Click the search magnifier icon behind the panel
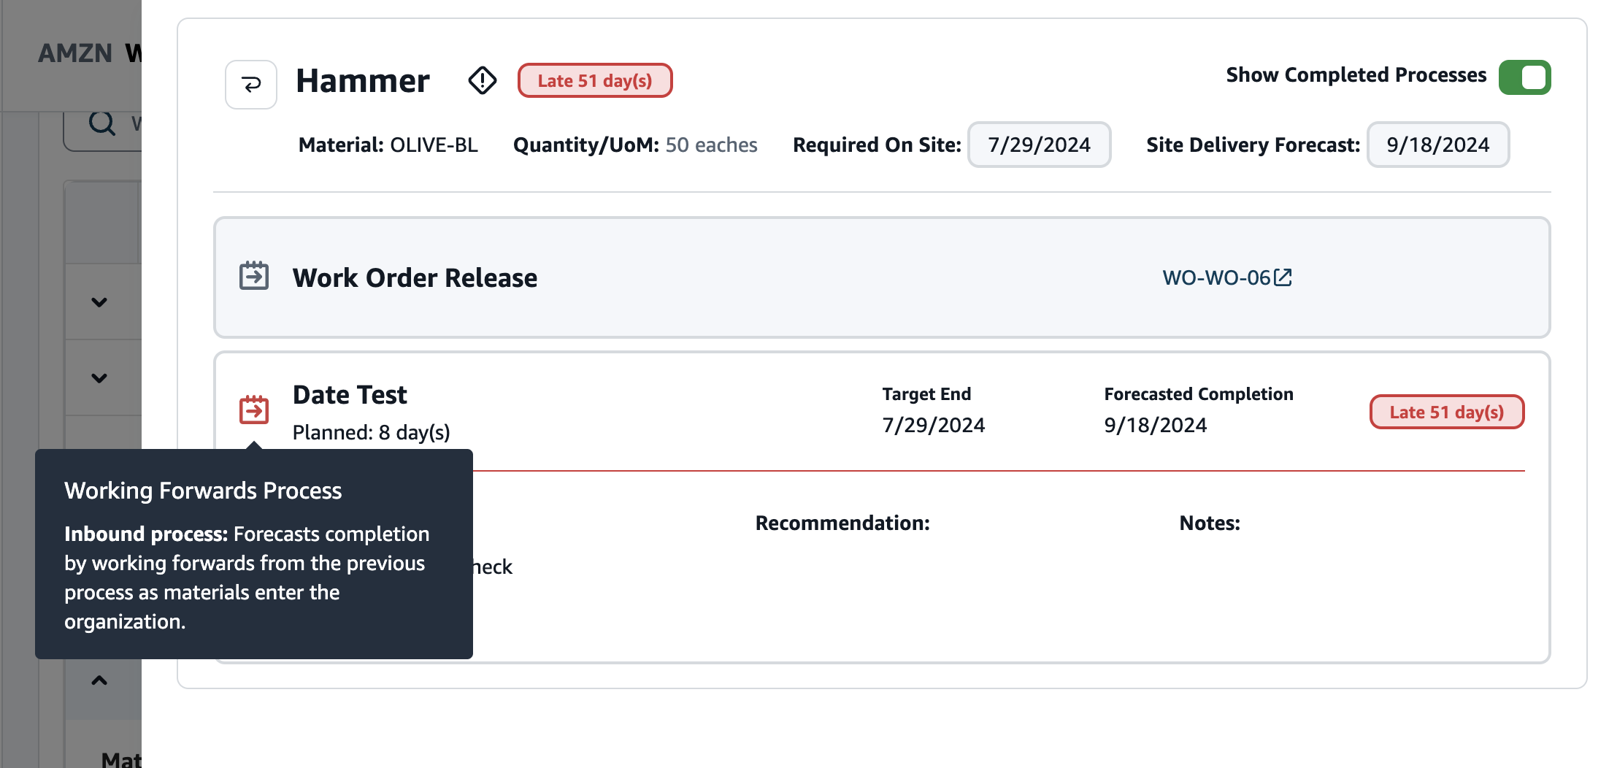The width and height of the screenshot is (1609, 768). [102, 123]
